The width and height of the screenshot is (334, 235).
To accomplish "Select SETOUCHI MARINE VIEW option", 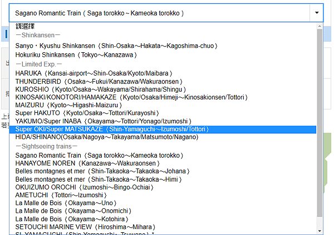I will (x=163, y=227).
